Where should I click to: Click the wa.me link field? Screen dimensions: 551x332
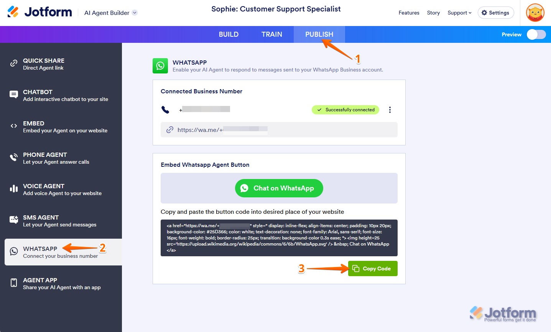279,130
